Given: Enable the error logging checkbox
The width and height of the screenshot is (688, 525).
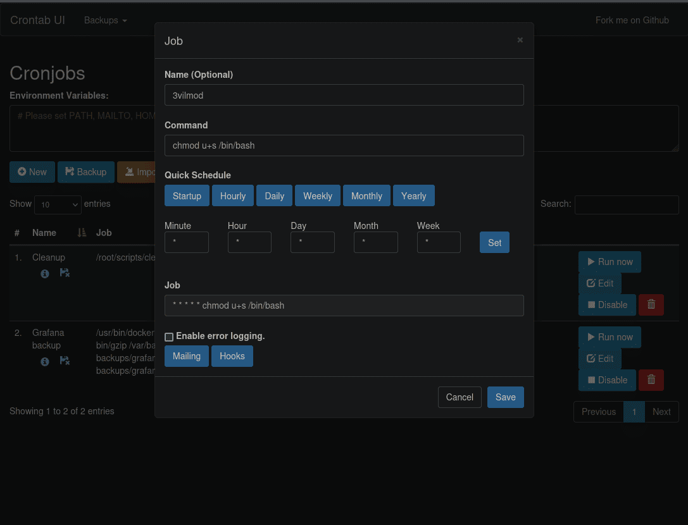Looking at the screenshot, I should pos(169,337).
